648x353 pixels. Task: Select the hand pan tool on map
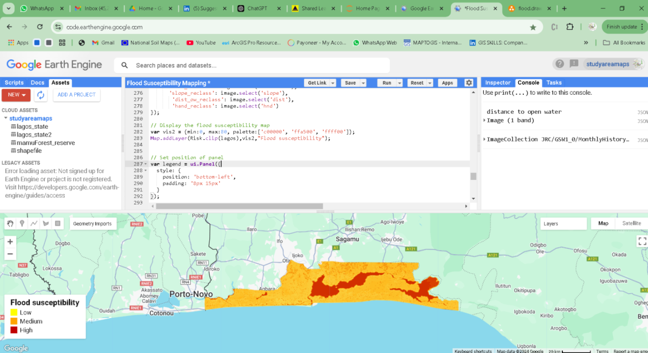click(x=10, y=224)
